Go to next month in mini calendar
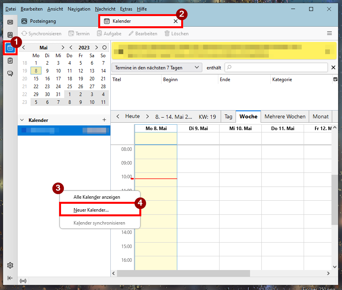This screenshot has height=290, width=342. click(x=63, y=47)
